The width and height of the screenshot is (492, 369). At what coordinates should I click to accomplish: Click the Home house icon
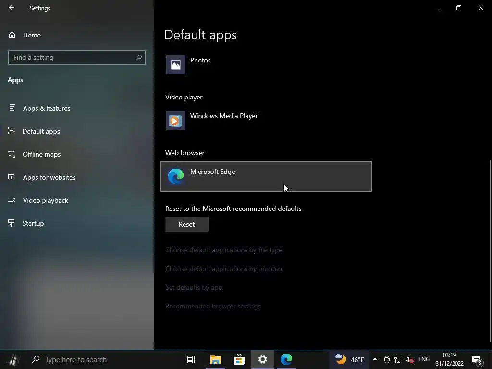[12, 35]
